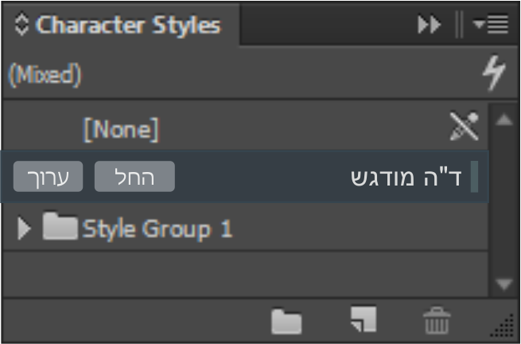Click the scroll down arrow in the styles list
521x344 pixels.
tap(504, 283)
